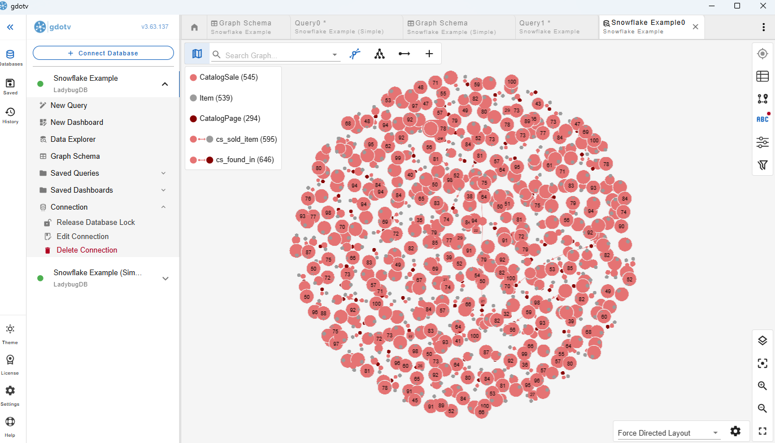Zoom out on the graph
775x443 pixels.
(x=763, y=409)
